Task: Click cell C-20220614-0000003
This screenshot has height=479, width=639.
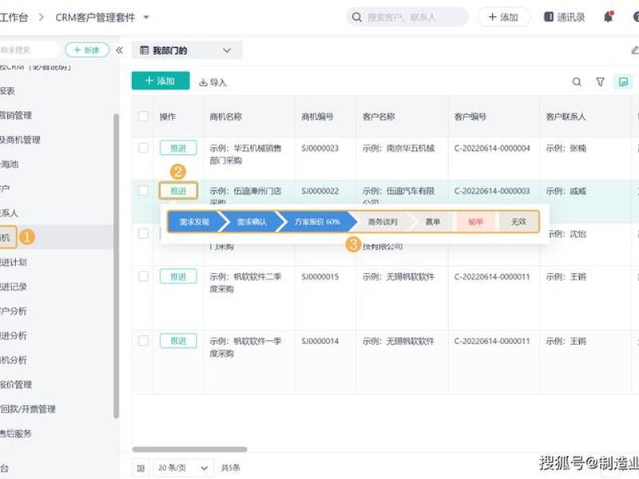Action: [492, 191]
